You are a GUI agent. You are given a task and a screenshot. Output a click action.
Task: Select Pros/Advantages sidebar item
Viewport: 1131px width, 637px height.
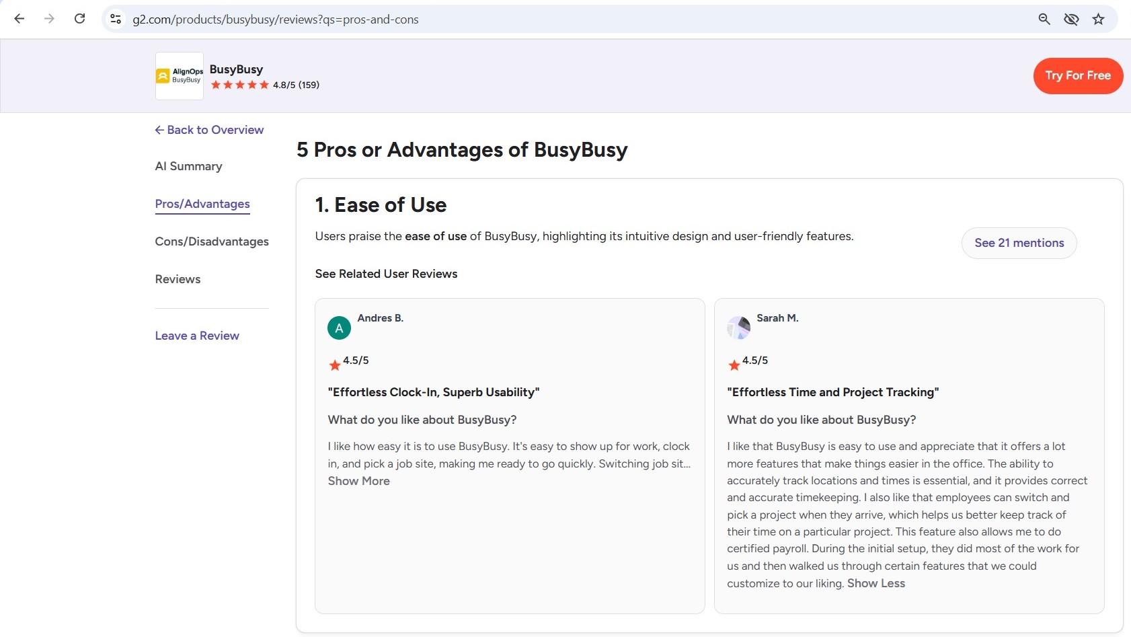pos(202,204)
